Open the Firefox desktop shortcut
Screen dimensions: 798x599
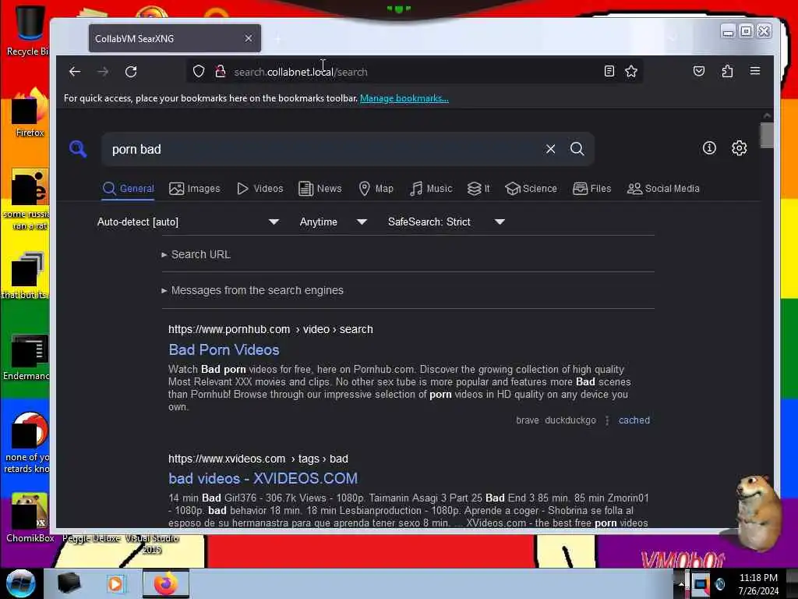30,113
